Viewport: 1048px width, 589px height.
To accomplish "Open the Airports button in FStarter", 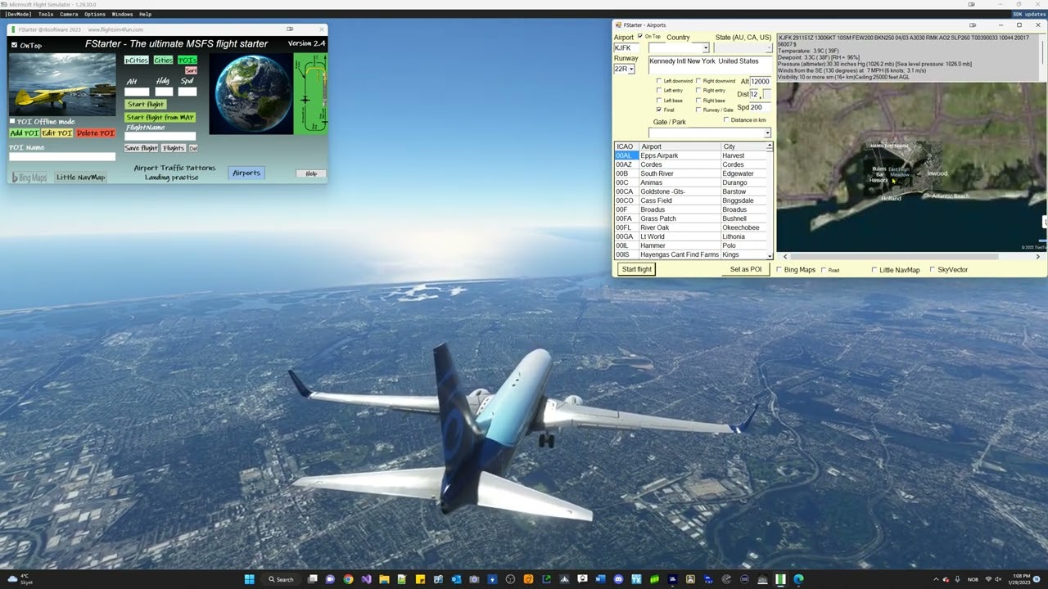I will coord(246,173).
